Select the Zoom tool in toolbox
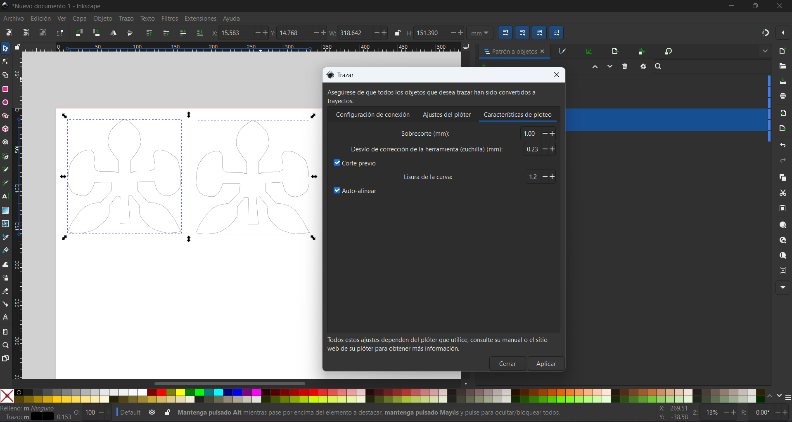Image resolution: width=792 pixels, height=422 pixels. 5,345
